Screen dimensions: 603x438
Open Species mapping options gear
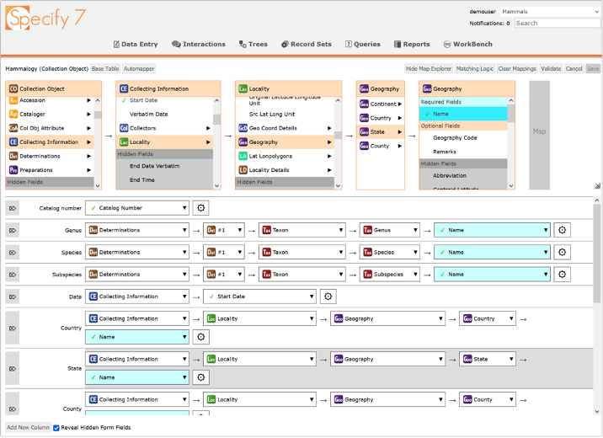point(562,252)
